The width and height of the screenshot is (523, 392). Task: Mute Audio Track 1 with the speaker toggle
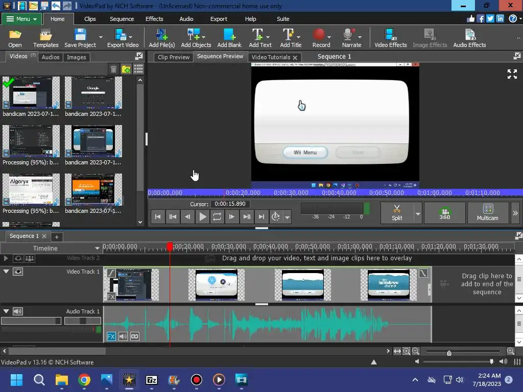17,311
